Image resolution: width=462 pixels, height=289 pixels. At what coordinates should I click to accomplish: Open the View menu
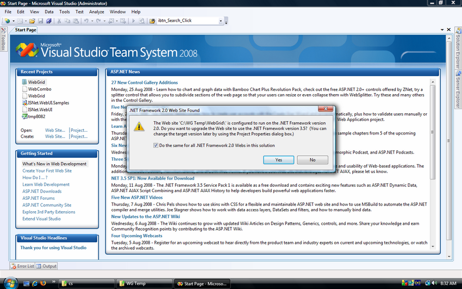(34, 12)
